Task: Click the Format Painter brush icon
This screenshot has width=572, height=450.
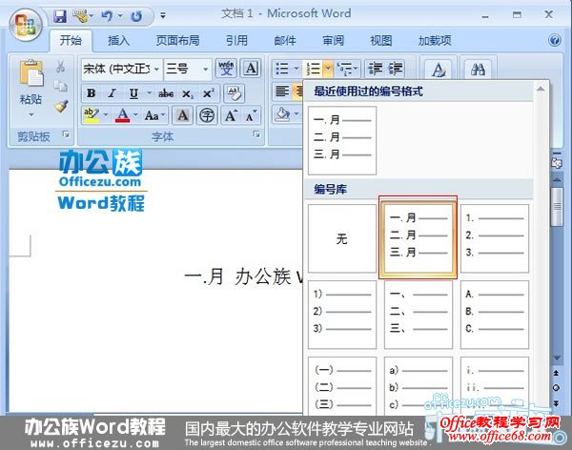Action: pyautogui.click(x=60, y=106)
